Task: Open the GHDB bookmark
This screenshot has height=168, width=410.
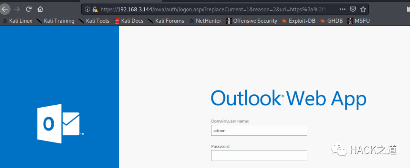Action: 331,20
